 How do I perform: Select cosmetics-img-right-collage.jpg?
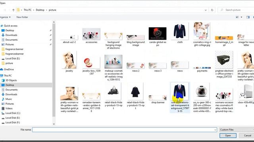[202, 34]
